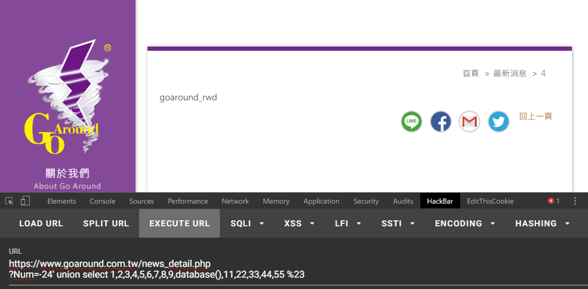This screenshot has width=588, height=289.
Task: Click the LOAD URL button
Action: (41, 223)
